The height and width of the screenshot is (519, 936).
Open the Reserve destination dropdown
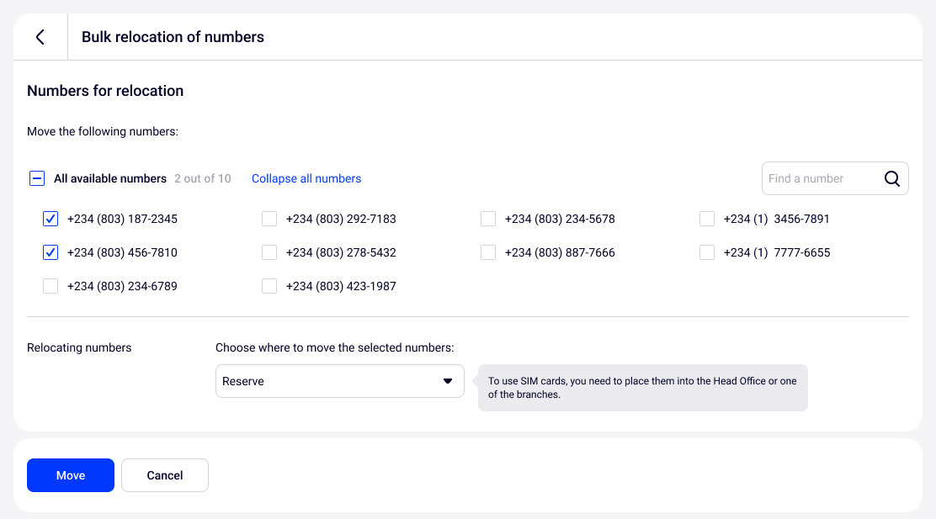coord(339,381)
